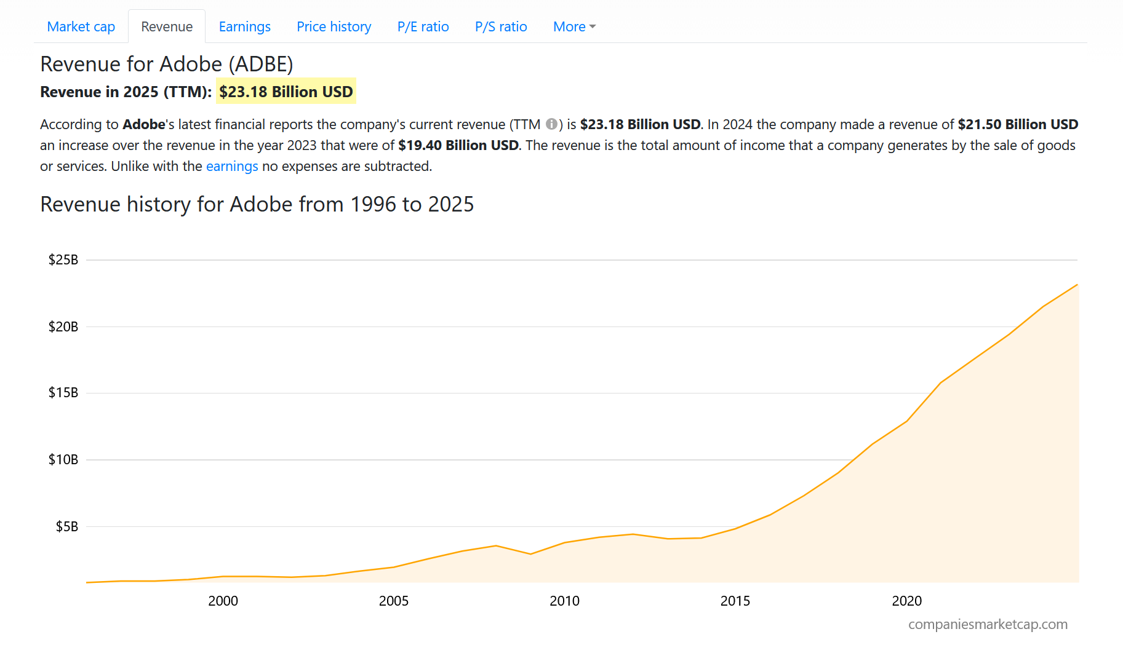
Task: Select the Revenue tab
Action: point(167,26)
